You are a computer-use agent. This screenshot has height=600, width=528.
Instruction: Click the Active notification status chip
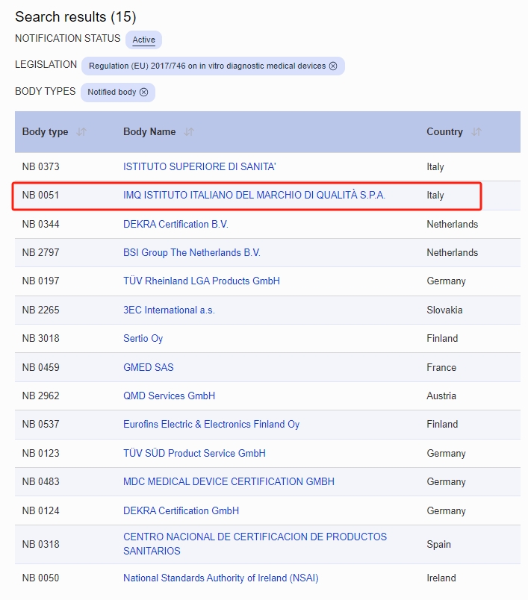coord(143,40)
